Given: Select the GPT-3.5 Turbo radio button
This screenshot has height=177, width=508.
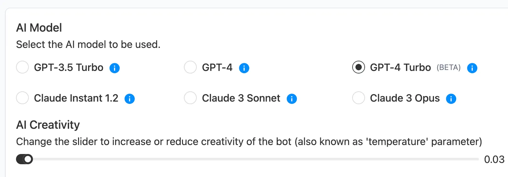Looking at the screenshot, I should pyautogui.click(x=22, y=67).
